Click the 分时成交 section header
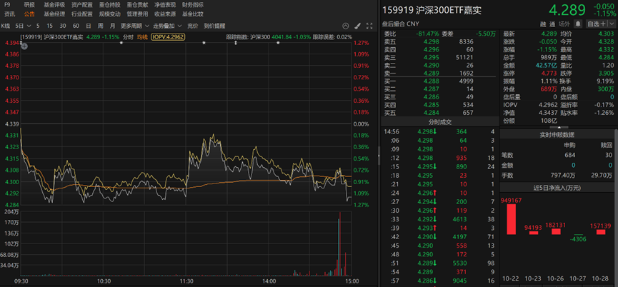Screen dimensions: 618x287 click(x=439, y=122)
